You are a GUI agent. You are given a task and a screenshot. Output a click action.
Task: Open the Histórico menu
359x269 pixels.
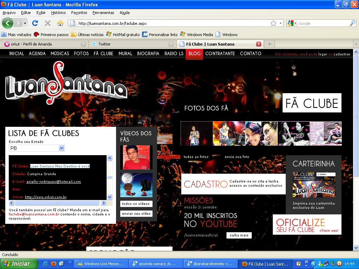click(x=59, y=13)
